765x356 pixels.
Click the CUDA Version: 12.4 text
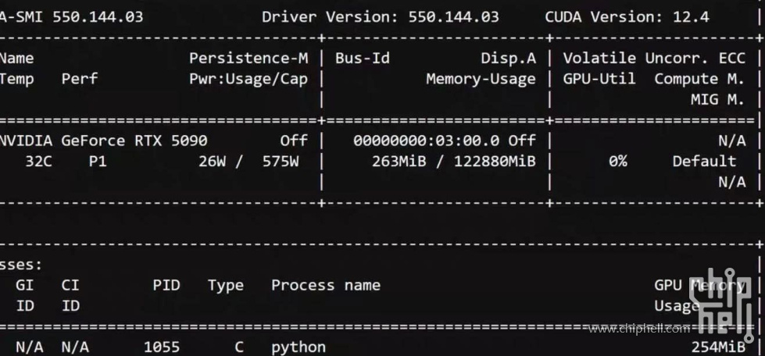627,17
